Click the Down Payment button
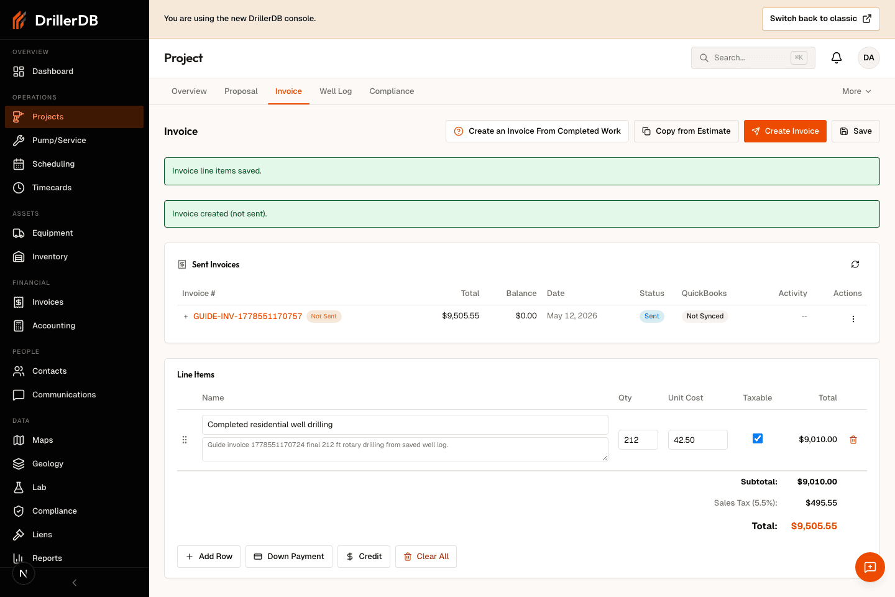 click(289, 557)
